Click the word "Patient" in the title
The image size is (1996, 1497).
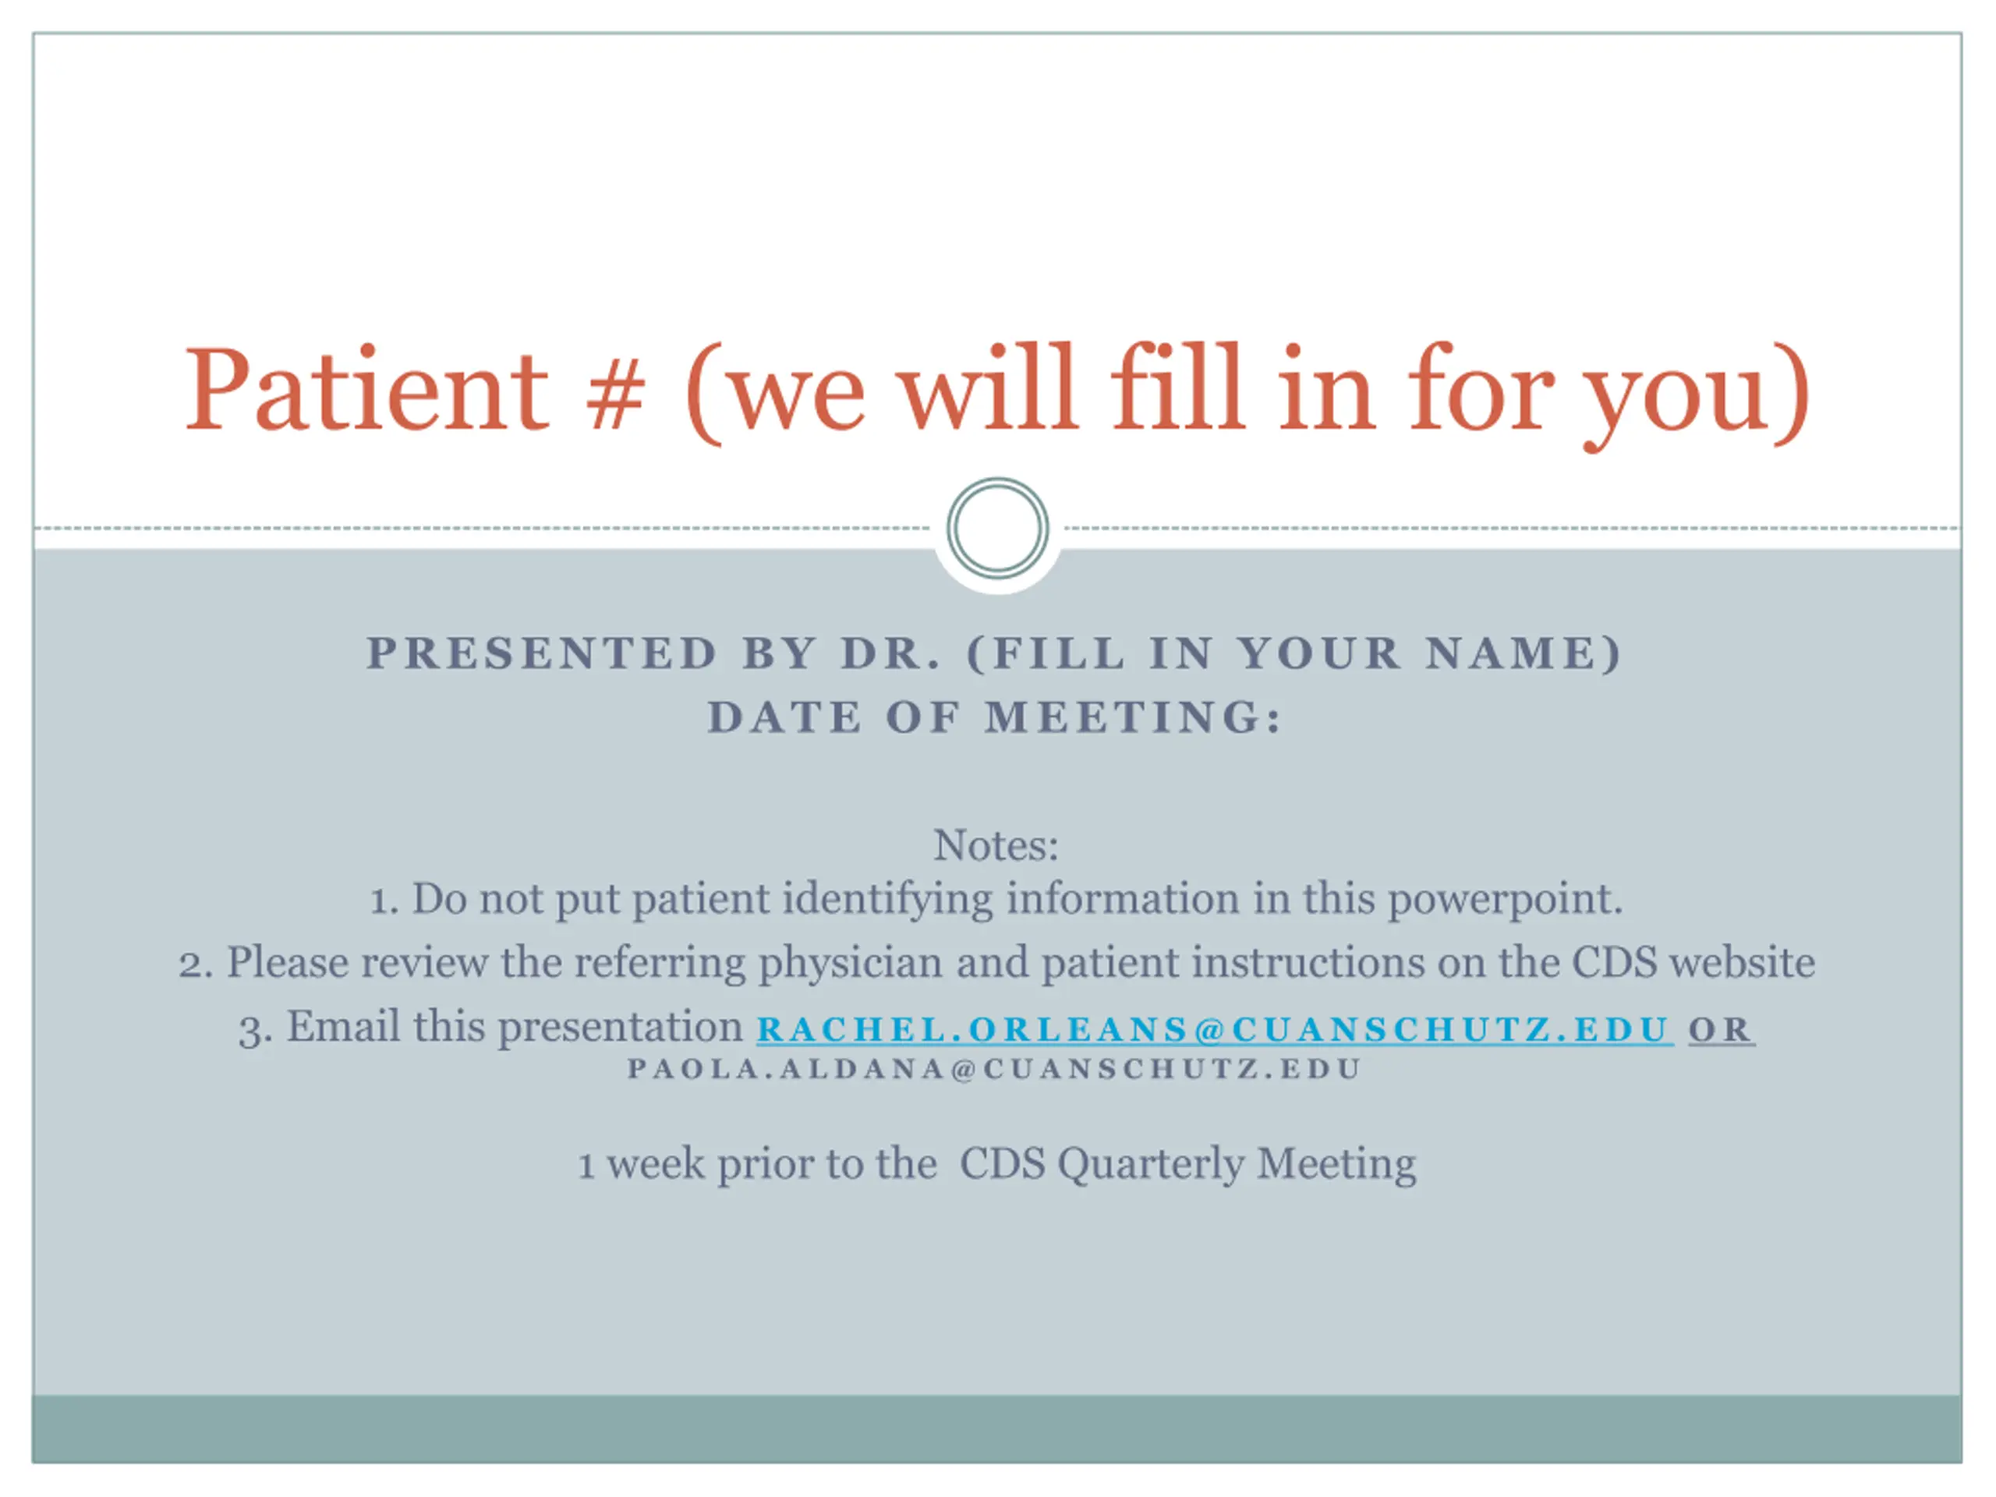click(367, 391)
